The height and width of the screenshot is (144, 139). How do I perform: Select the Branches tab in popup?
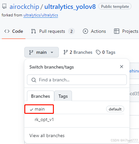[40, 96]
